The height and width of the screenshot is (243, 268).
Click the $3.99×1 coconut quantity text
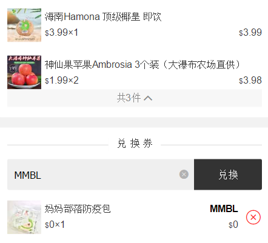(x=61, y=33)
